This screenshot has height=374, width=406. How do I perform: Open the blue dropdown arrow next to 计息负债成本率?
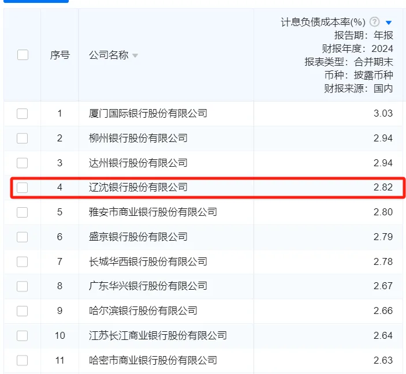click(x=389, y=23)
